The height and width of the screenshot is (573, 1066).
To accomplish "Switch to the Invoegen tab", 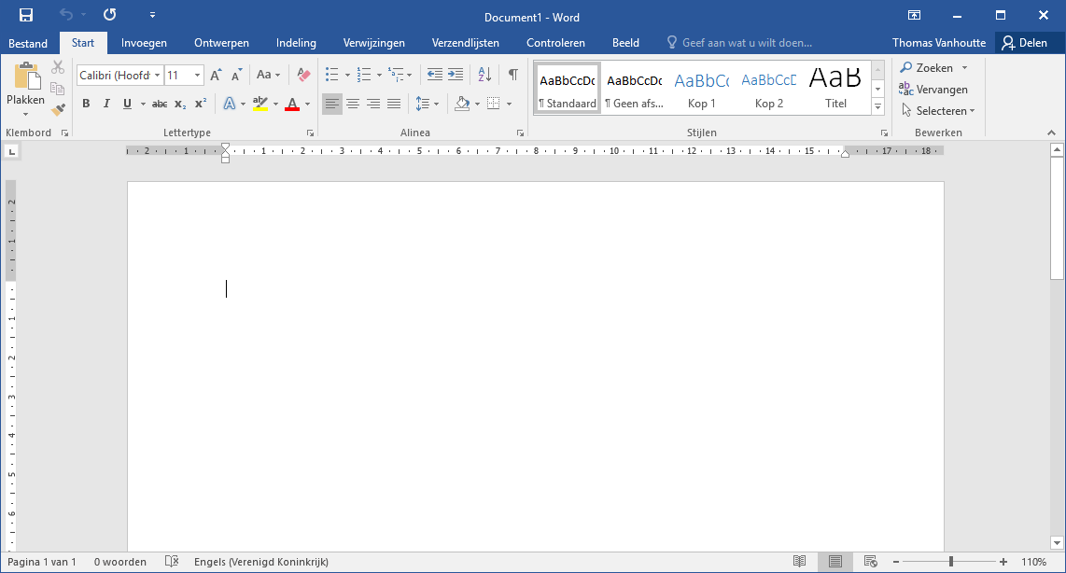I will [x=144, y=43].
